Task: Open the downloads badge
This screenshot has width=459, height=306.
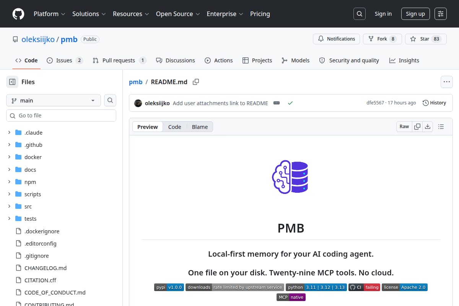Action: (235, 287)
